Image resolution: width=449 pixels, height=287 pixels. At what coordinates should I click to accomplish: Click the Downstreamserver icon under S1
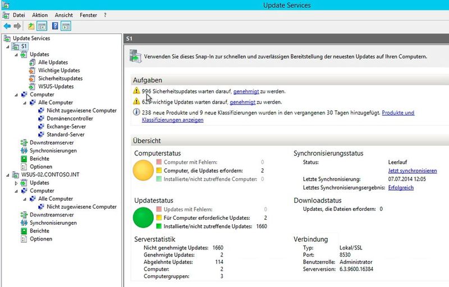(24, 142)
